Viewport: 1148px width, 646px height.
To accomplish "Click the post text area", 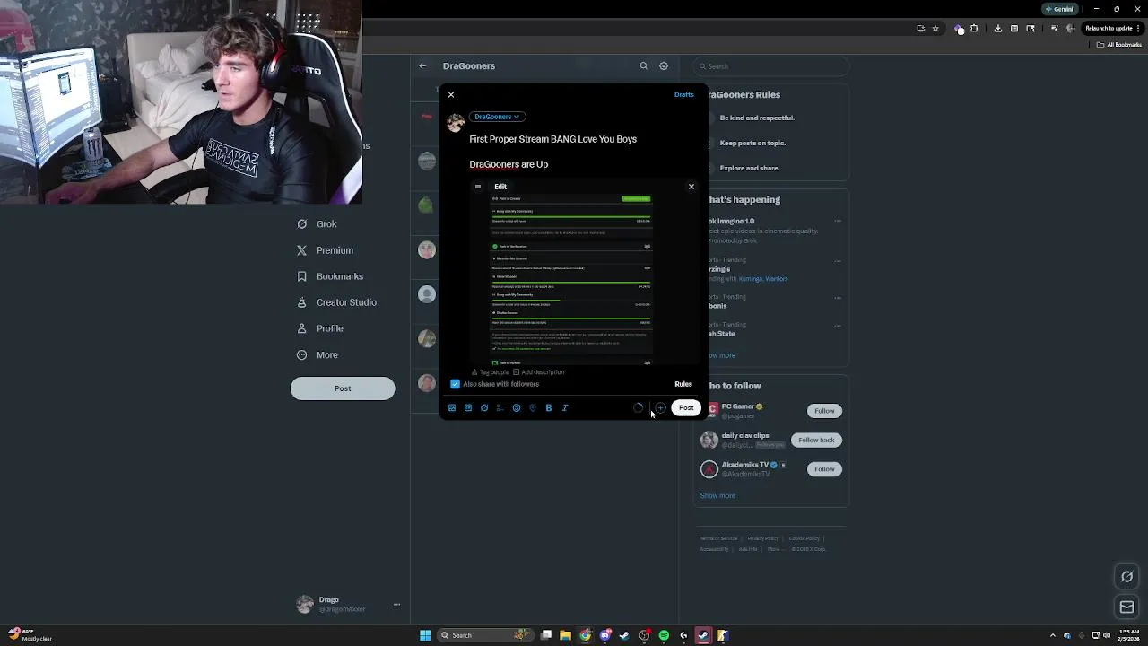I will [x=581, y=152].
